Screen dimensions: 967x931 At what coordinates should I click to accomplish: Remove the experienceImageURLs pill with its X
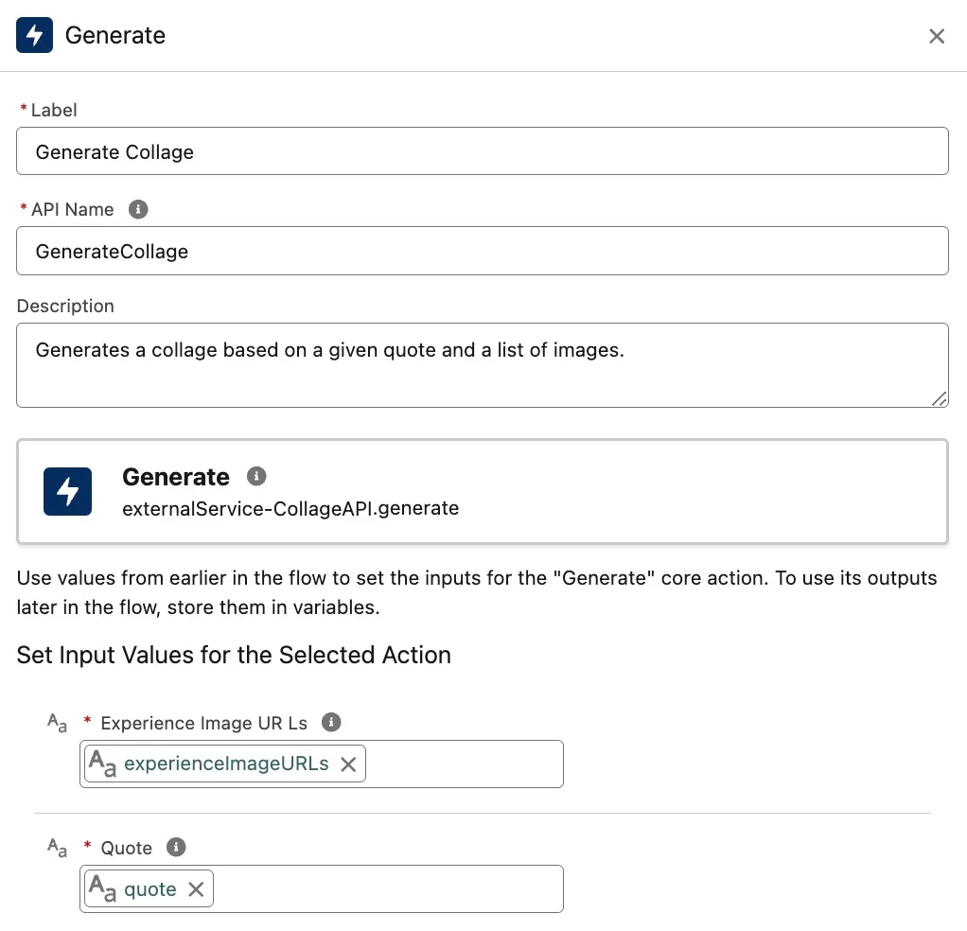[x=348, y=764]
